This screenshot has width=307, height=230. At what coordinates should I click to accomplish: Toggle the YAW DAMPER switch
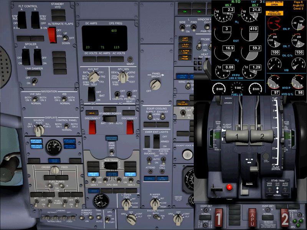point(35,82)
